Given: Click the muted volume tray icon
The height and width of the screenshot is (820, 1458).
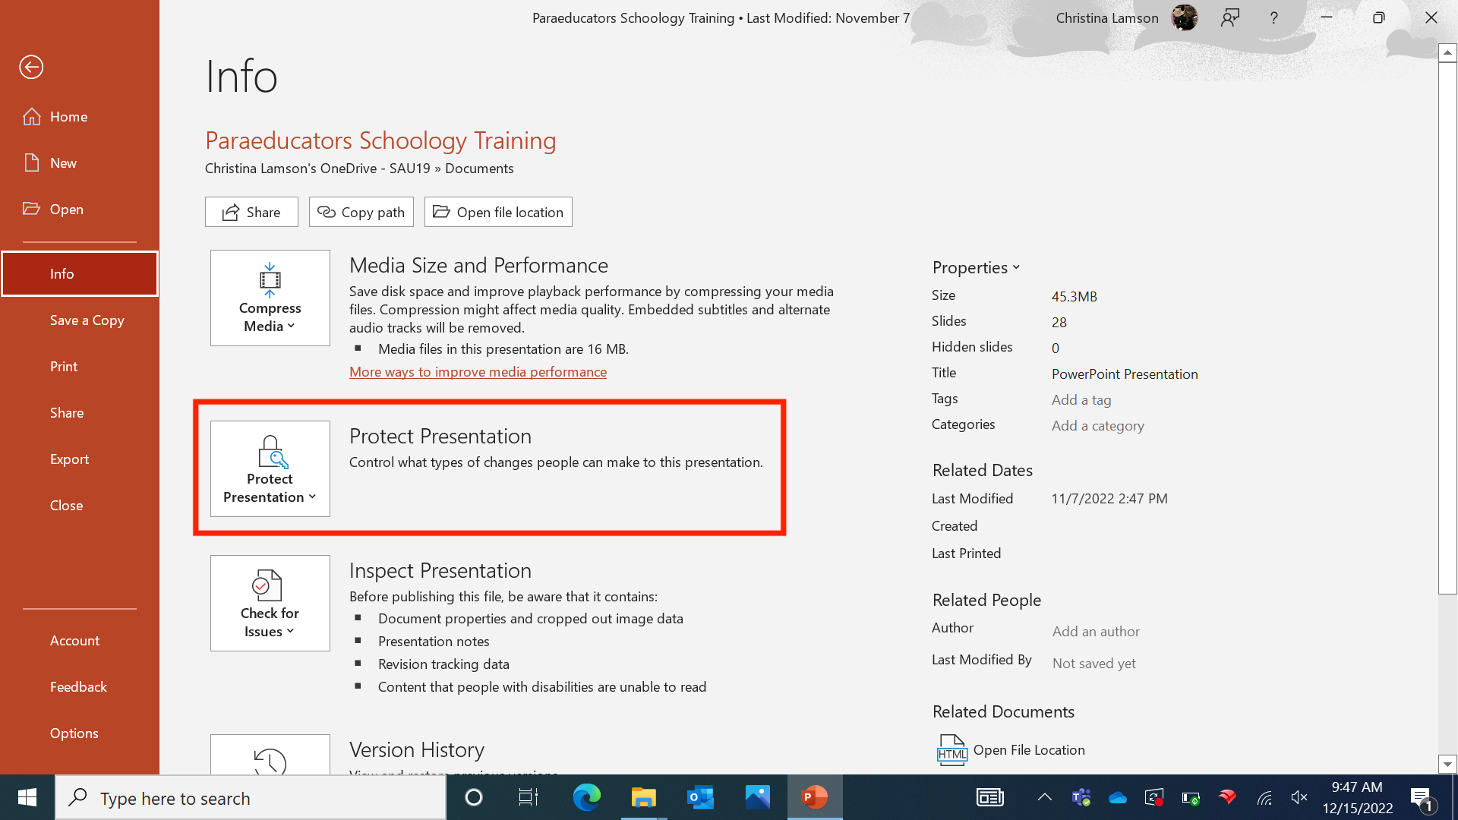Looking at the screenshot, I should pos(1299,797).
